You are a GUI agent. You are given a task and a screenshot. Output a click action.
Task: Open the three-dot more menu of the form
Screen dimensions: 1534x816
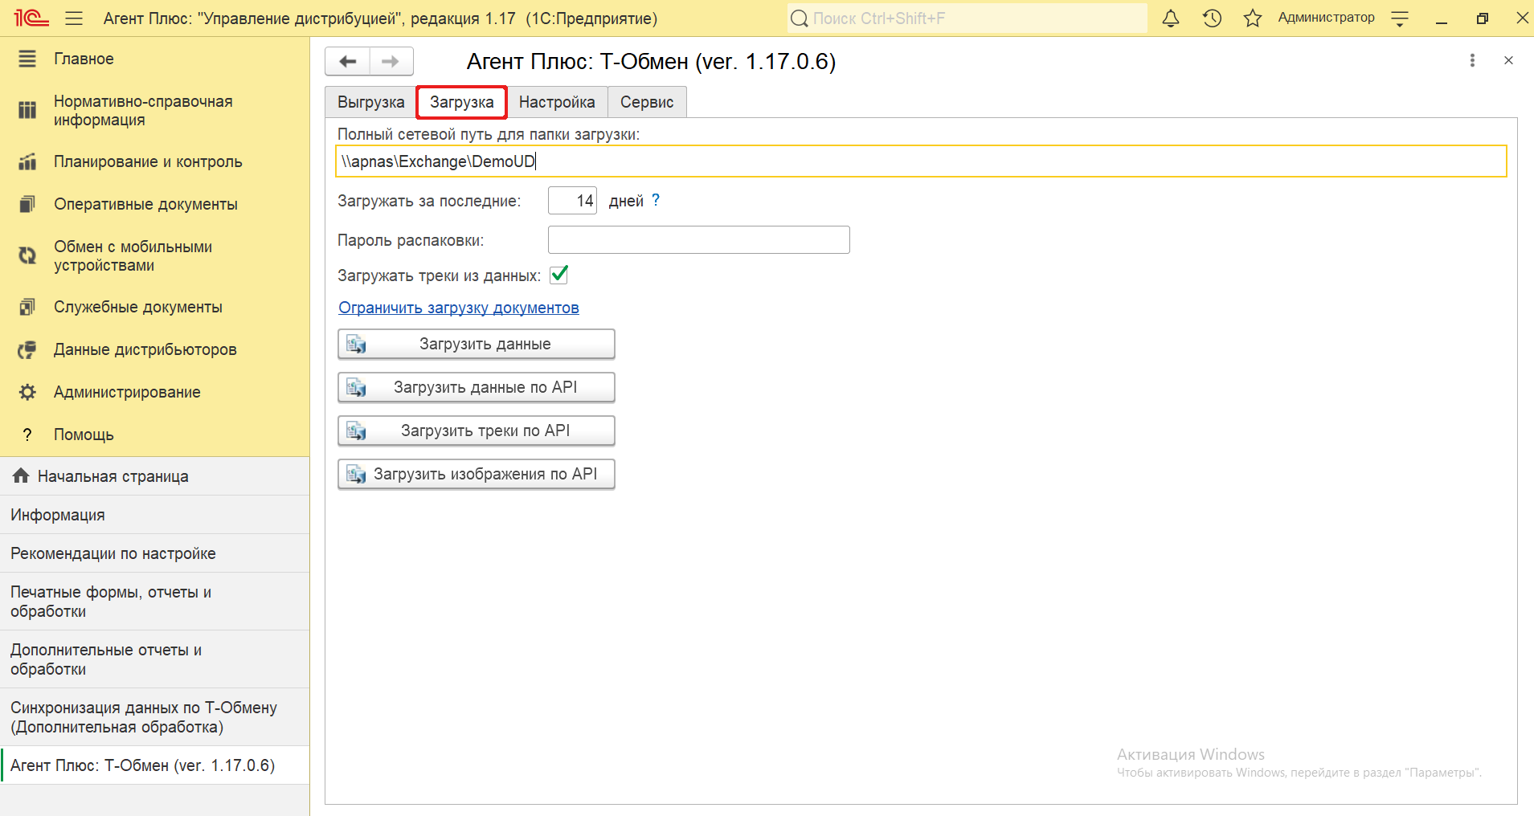(1472, 60)
